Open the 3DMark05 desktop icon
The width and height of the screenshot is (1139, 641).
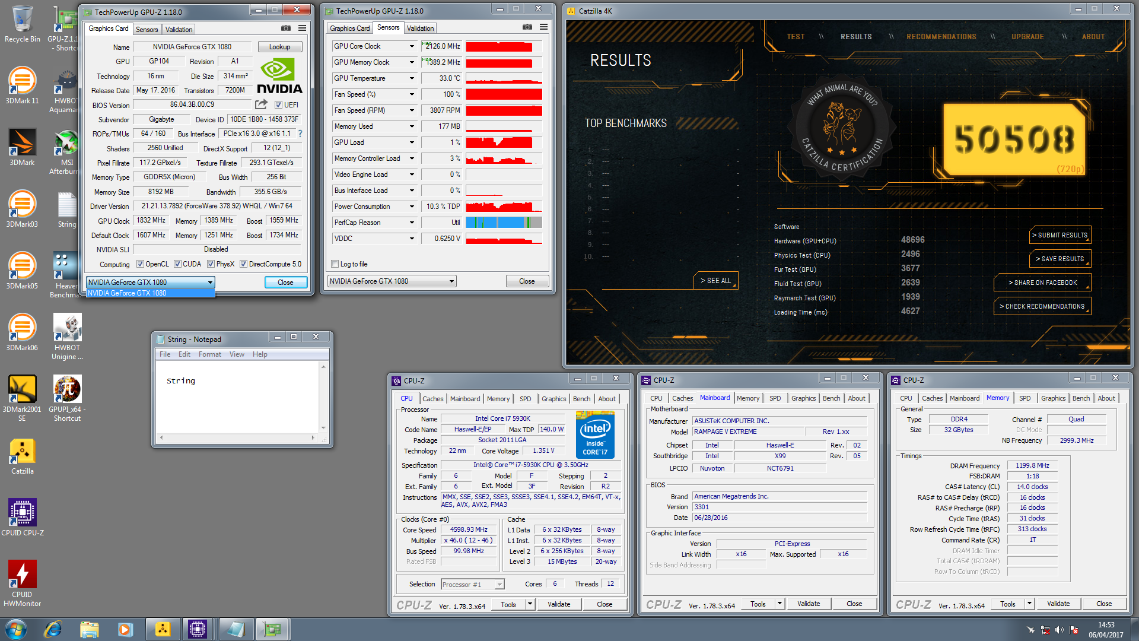22,271
